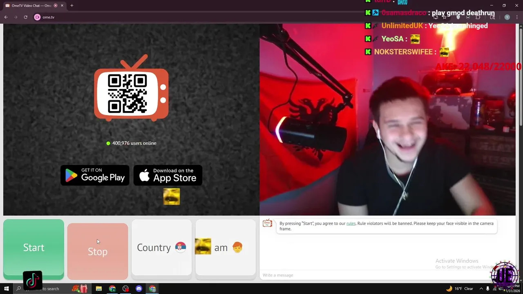
Task: Go forward in browser history
Action: 16,17
